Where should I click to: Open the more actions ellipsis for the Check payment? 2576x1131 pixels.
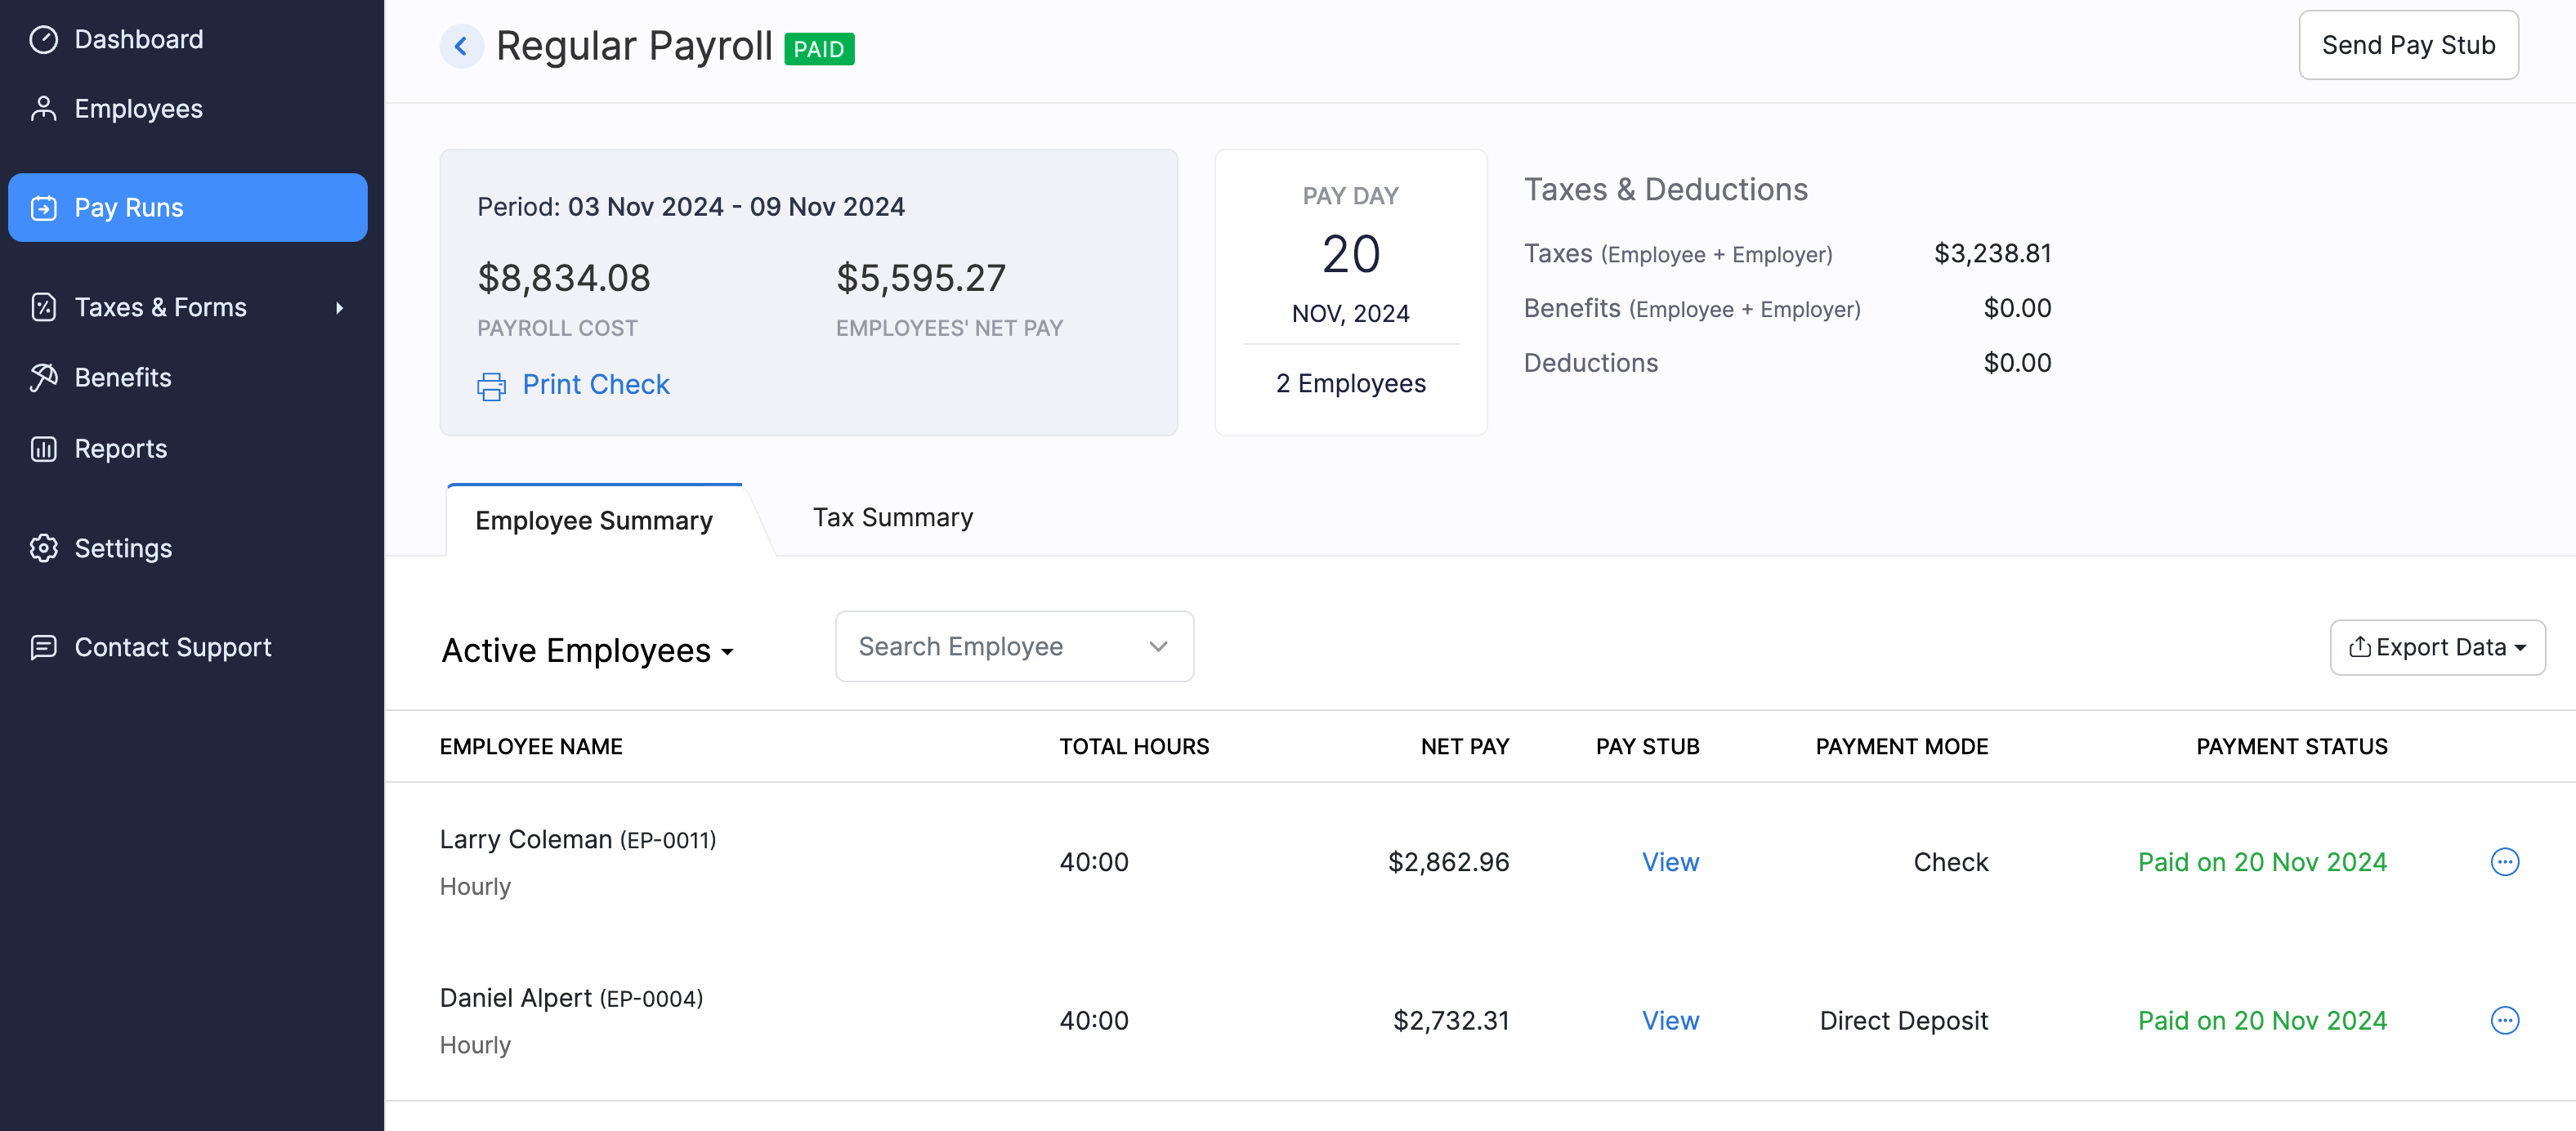pos(2505,861)
